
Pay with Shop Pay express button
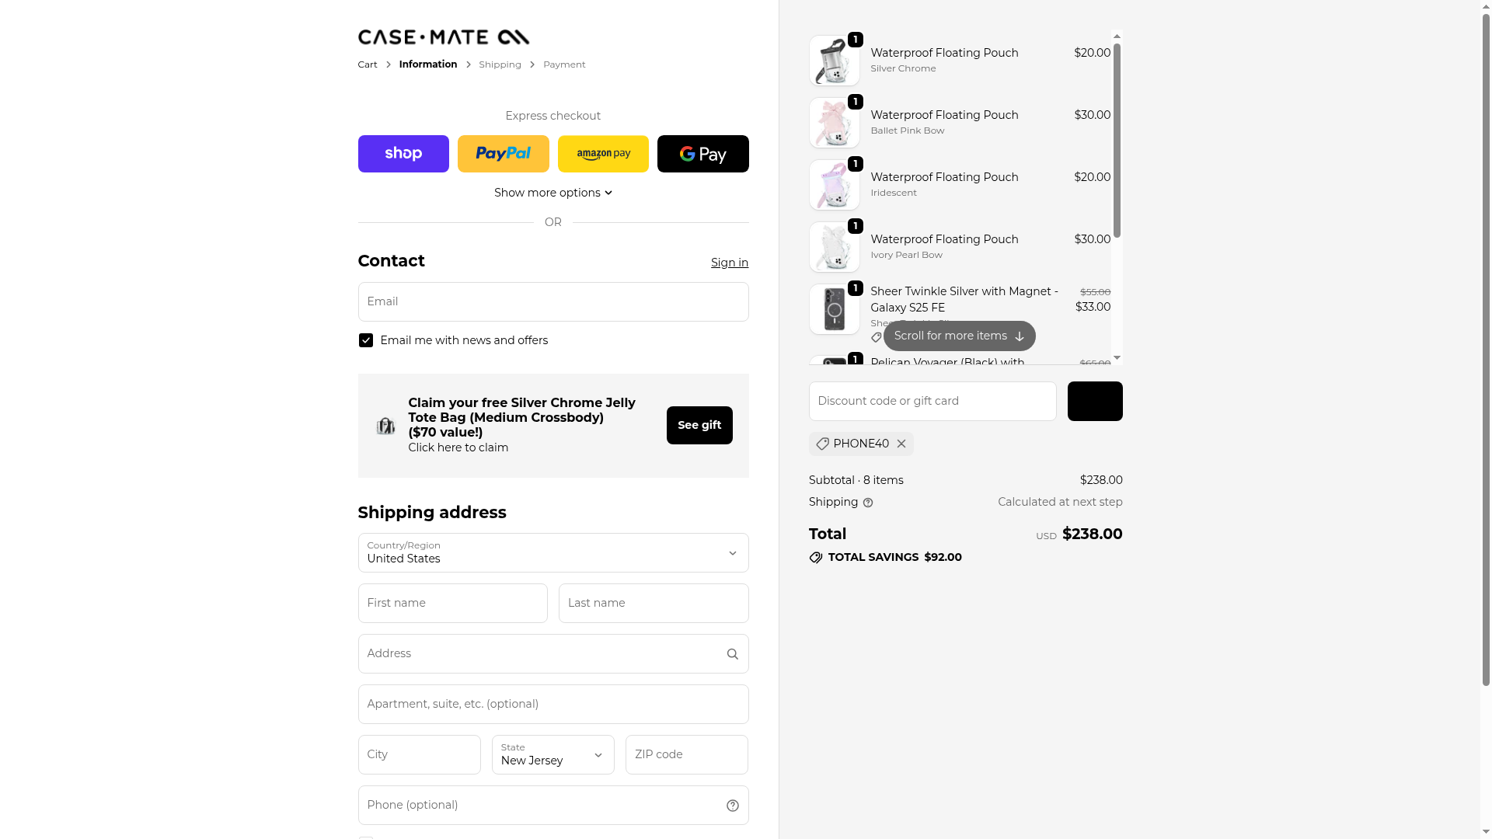tap(403, 154)
